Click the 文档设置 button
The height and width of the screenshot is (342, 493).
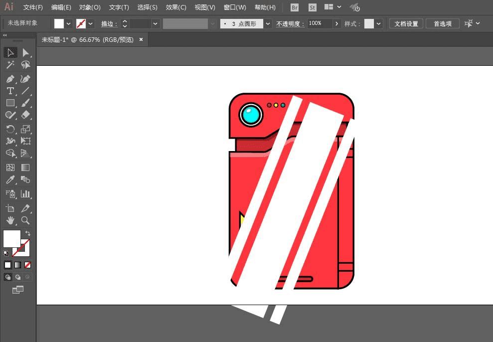point(406,23)
